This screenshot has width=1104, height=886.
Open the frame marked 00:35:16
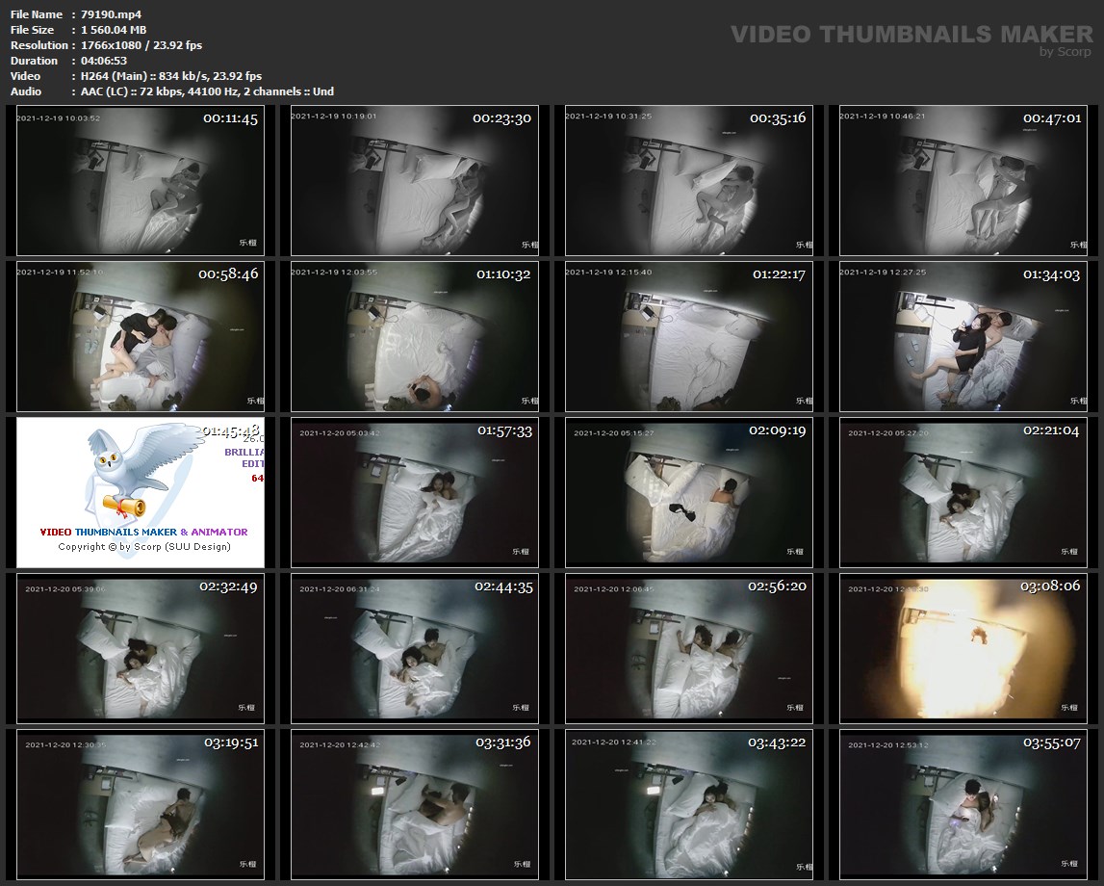688,180
